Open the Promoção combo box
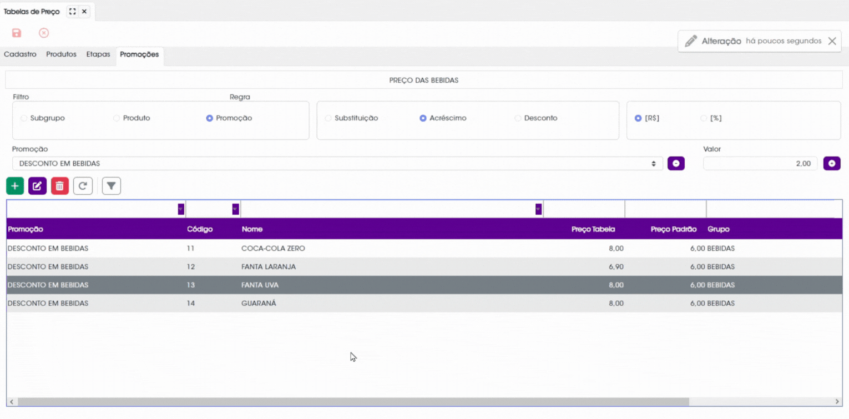The width and height of the screenshot is (849, 419). pos(337,163)
